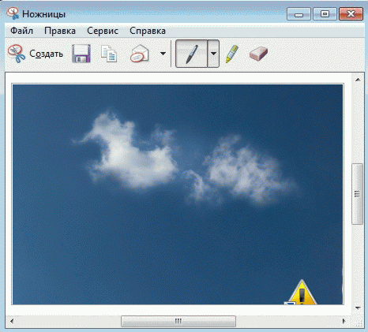The height and width of the screenshot is (332, 368).
Task: Send snip via the envelope icon
Action: (140, 54)
